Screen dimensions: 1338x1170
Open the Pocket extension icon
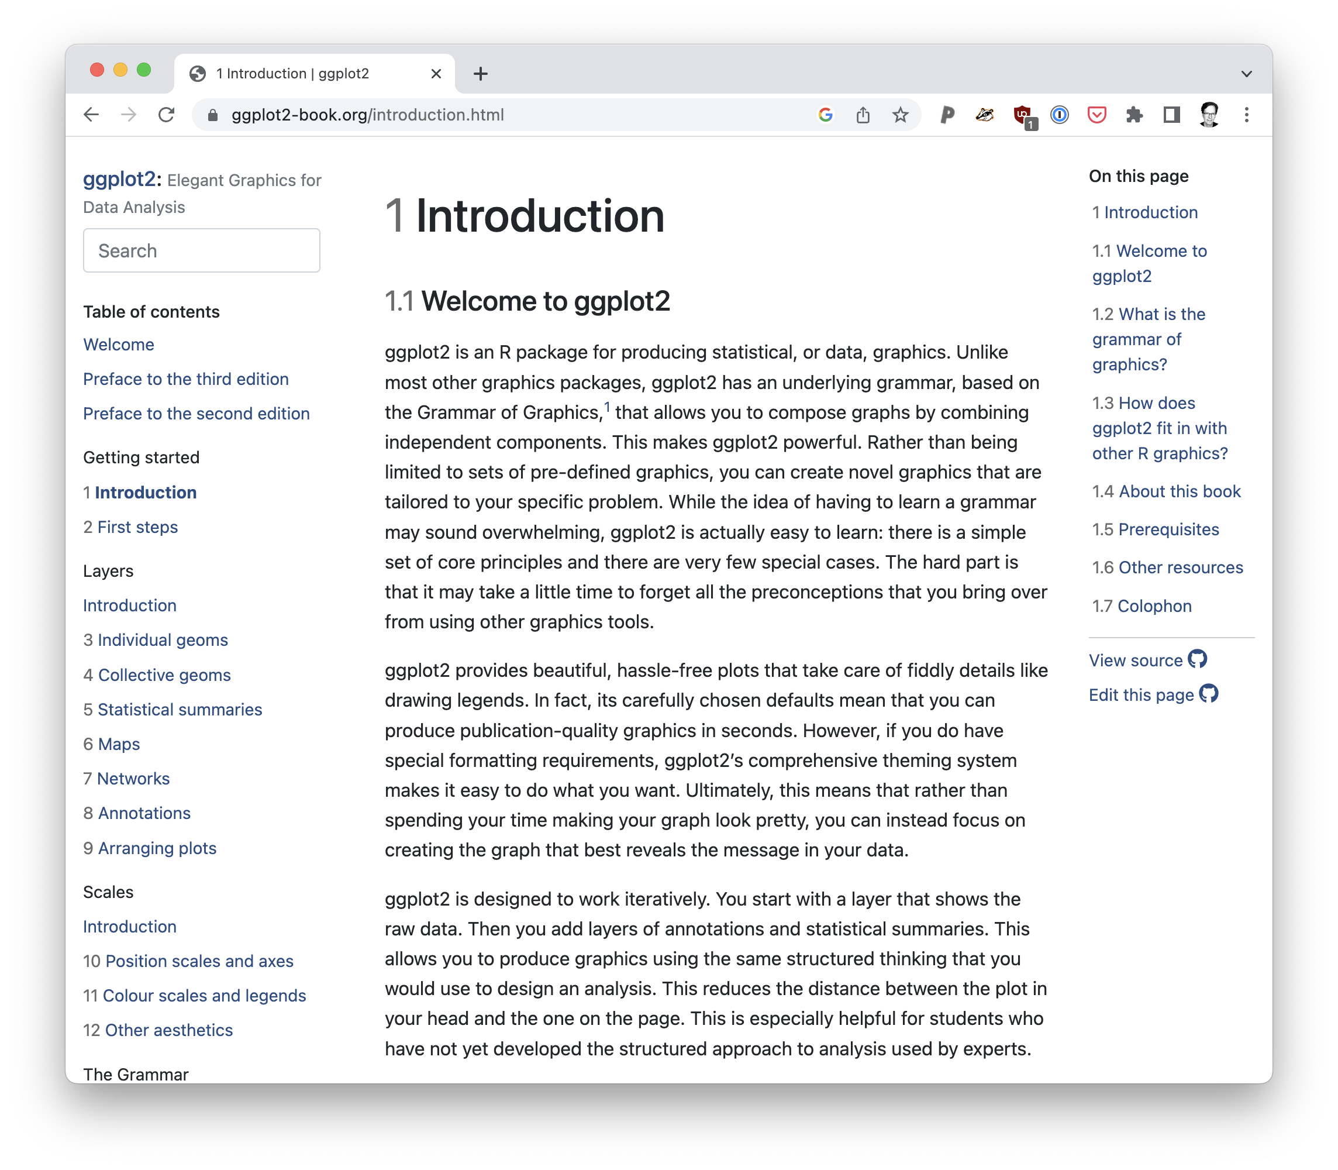pyautogui.click(x=1096, y=115)
